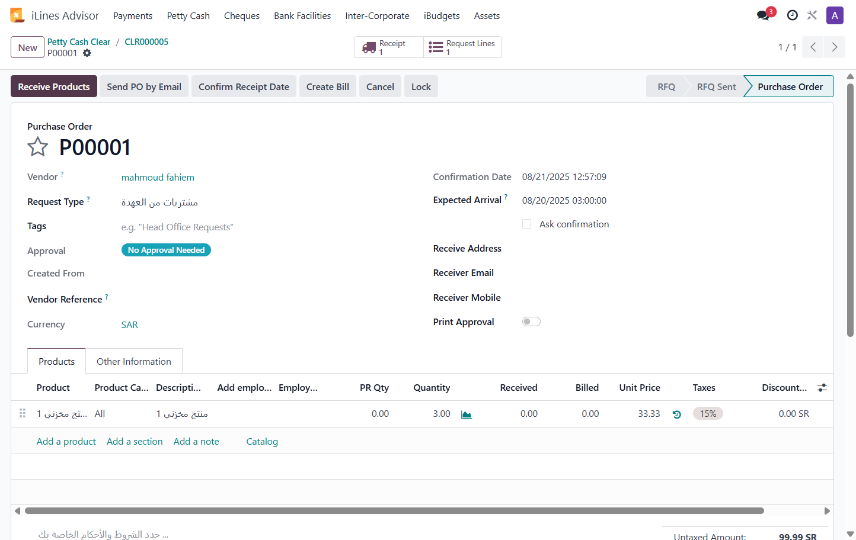Open the Bank Facilities menu

[x=302, y=16]
